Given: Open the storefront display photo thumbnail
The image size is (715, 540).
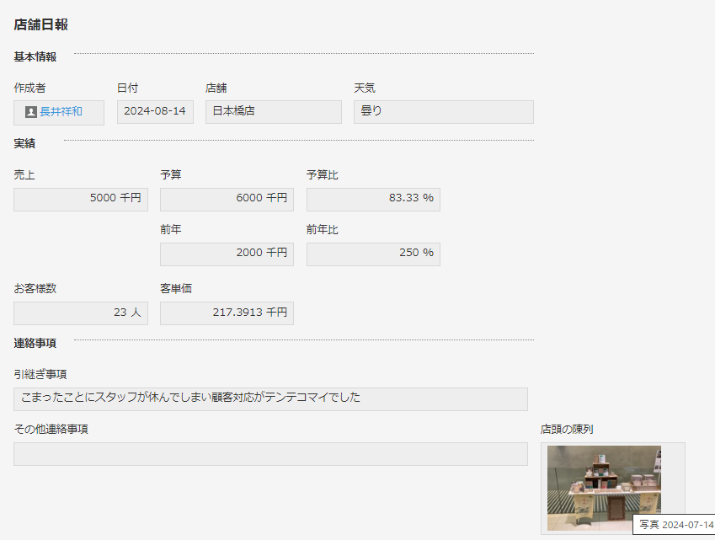Looking at the screenshot, I should [604, 488].
